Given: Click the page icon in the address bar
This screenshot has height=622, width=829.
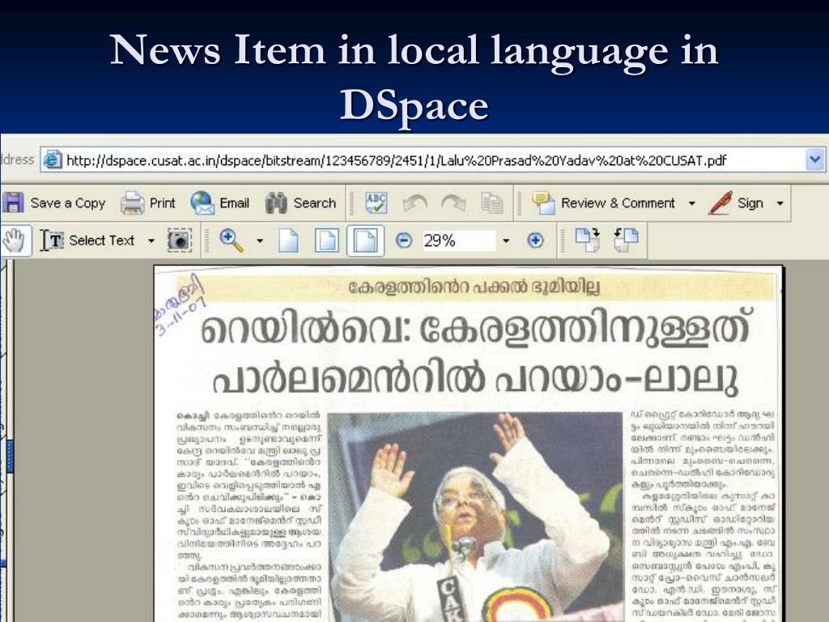Looking at the screenshot, I should (53, 160).
